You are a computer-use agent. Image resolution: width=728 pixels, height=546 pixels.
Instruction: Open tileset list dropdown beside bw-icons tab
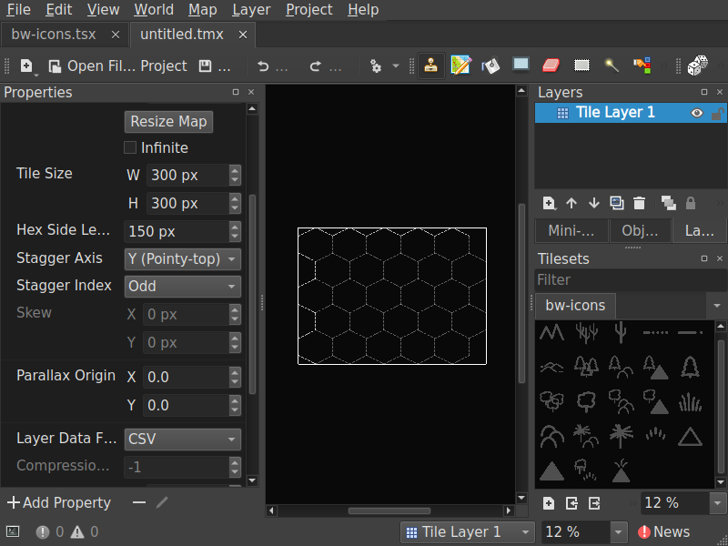coord(717,306)
